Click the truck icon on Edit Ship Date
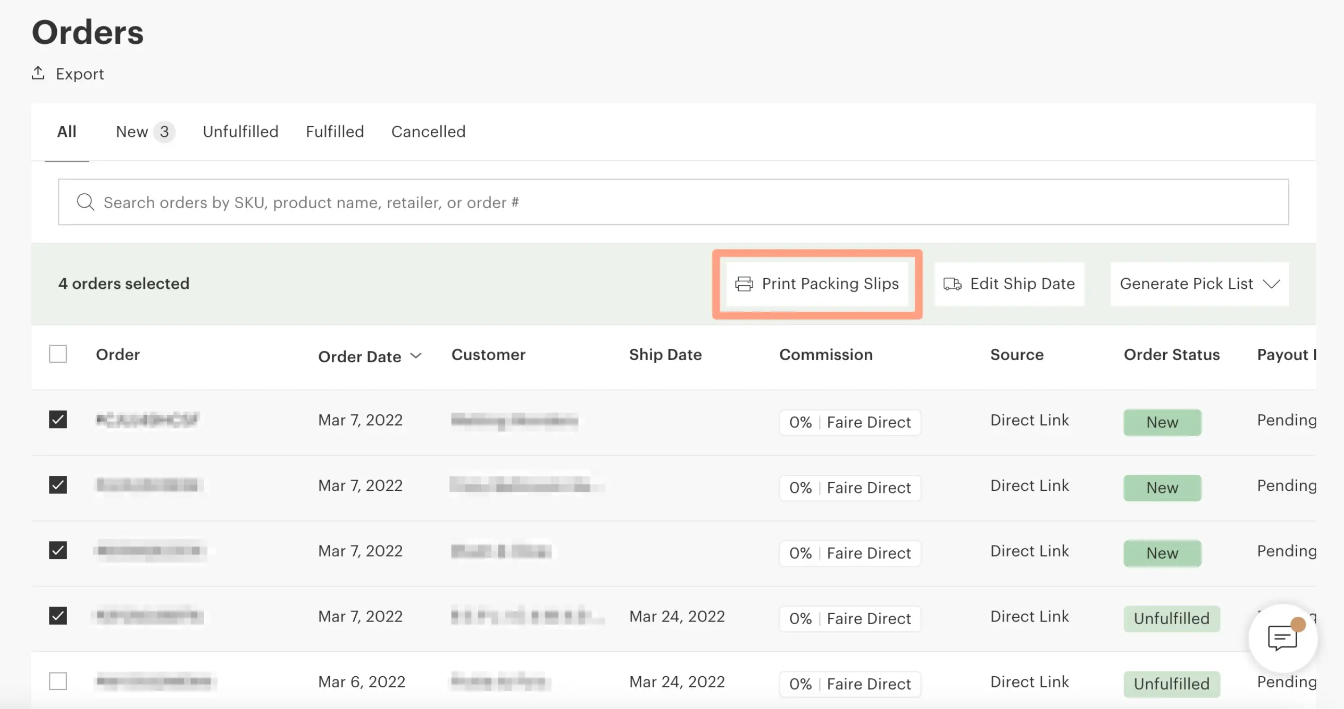 pos(952,284)
